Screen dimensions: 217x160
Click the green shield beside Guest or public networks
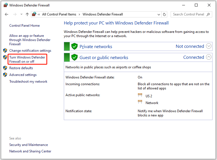click(x=74, y=57)
